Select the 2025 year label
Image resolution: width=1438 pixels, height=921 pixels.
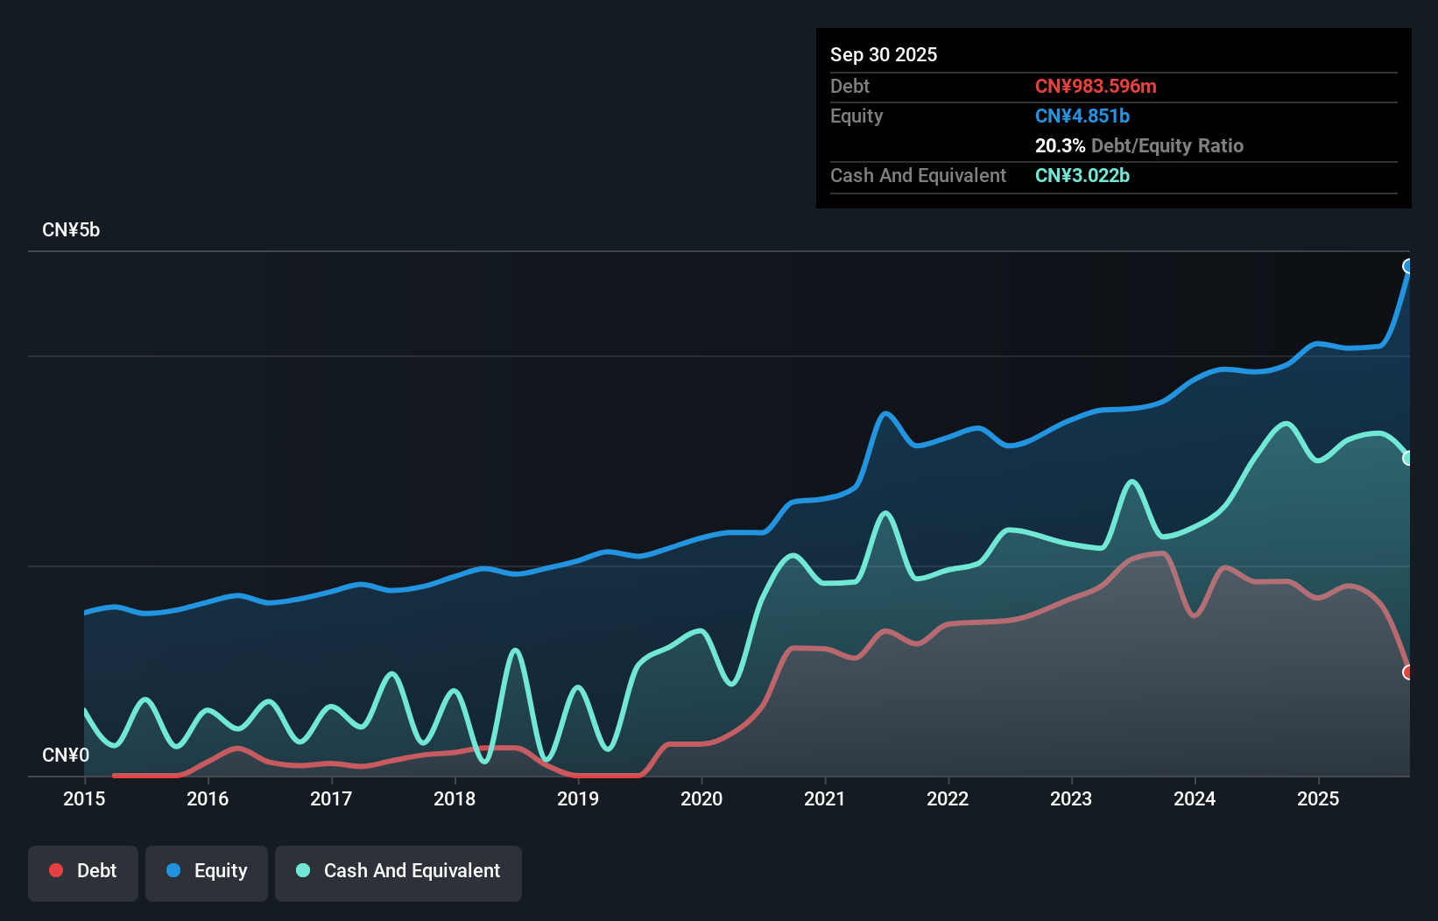(1319, 799)
